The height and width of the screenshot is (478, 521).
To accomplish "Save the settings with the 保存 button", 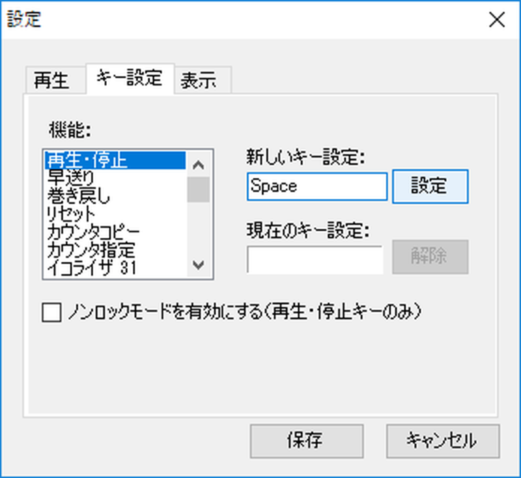I will click(x=307, y=441).
